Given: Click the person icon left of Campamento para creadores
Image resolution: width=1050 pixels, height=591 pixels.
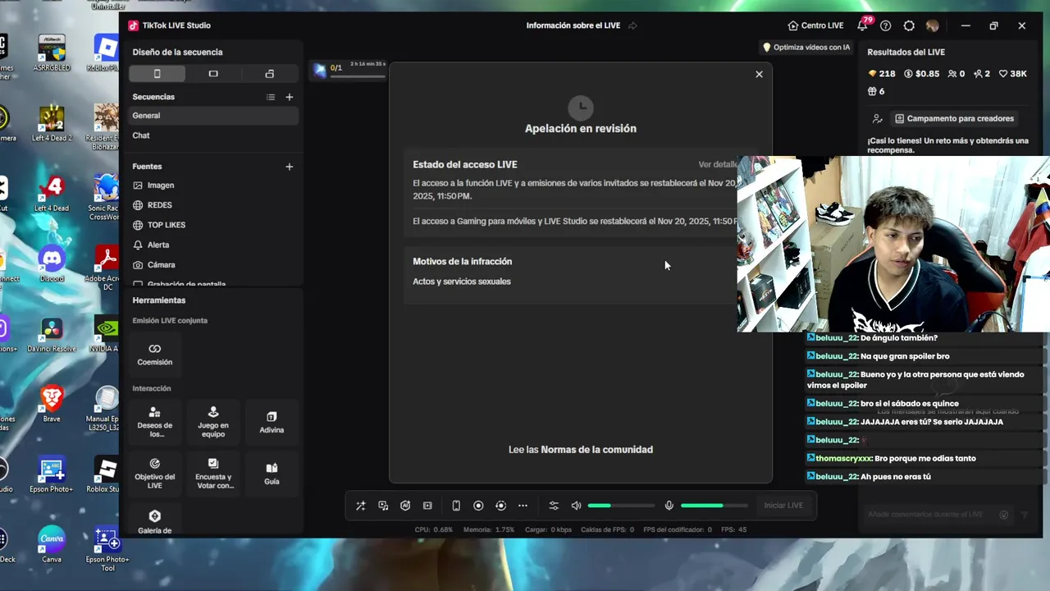Looking at the screenshot, I should point(877,118).
